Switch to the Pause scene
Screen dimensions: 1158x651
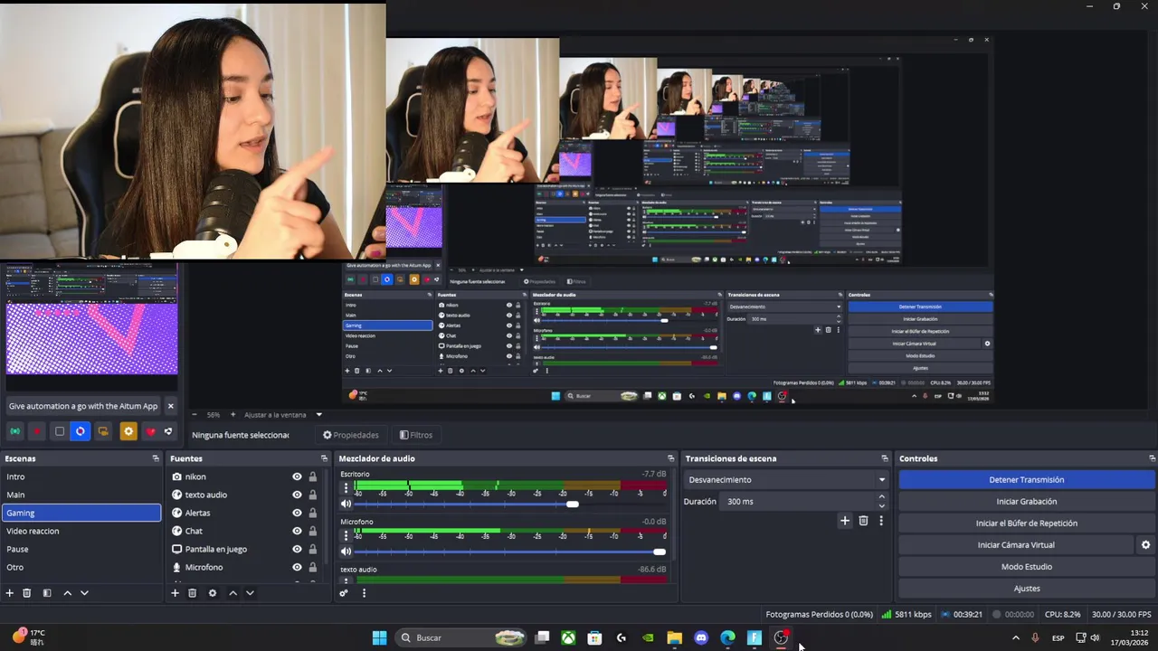(81, 549)
